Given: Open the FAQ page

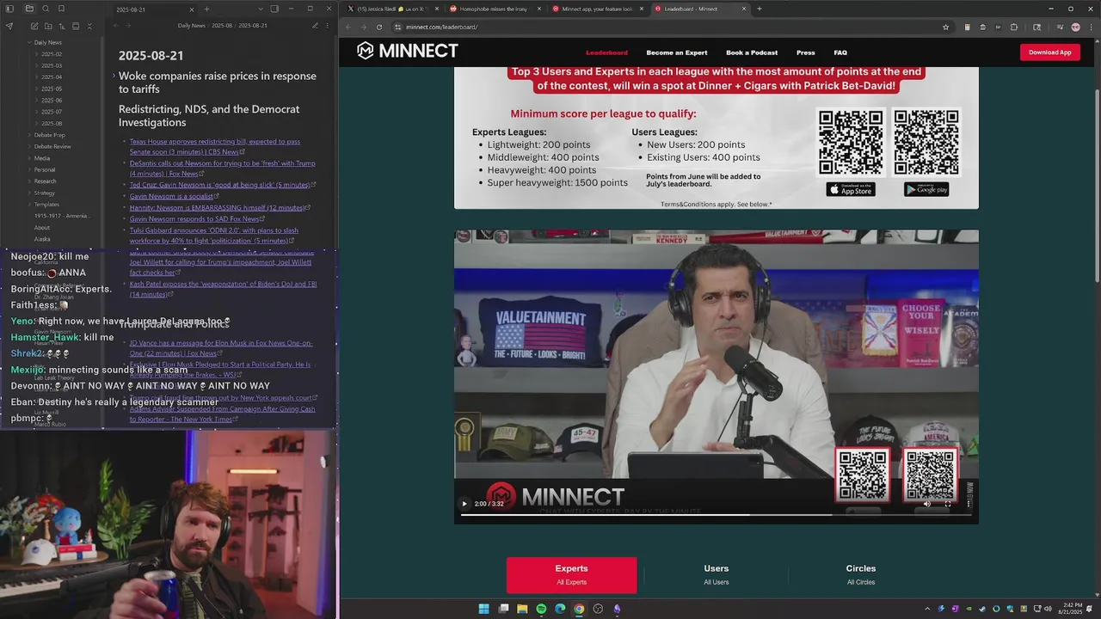Looking at the screenshot, I should pyautogui.click(x=840, y=52).
